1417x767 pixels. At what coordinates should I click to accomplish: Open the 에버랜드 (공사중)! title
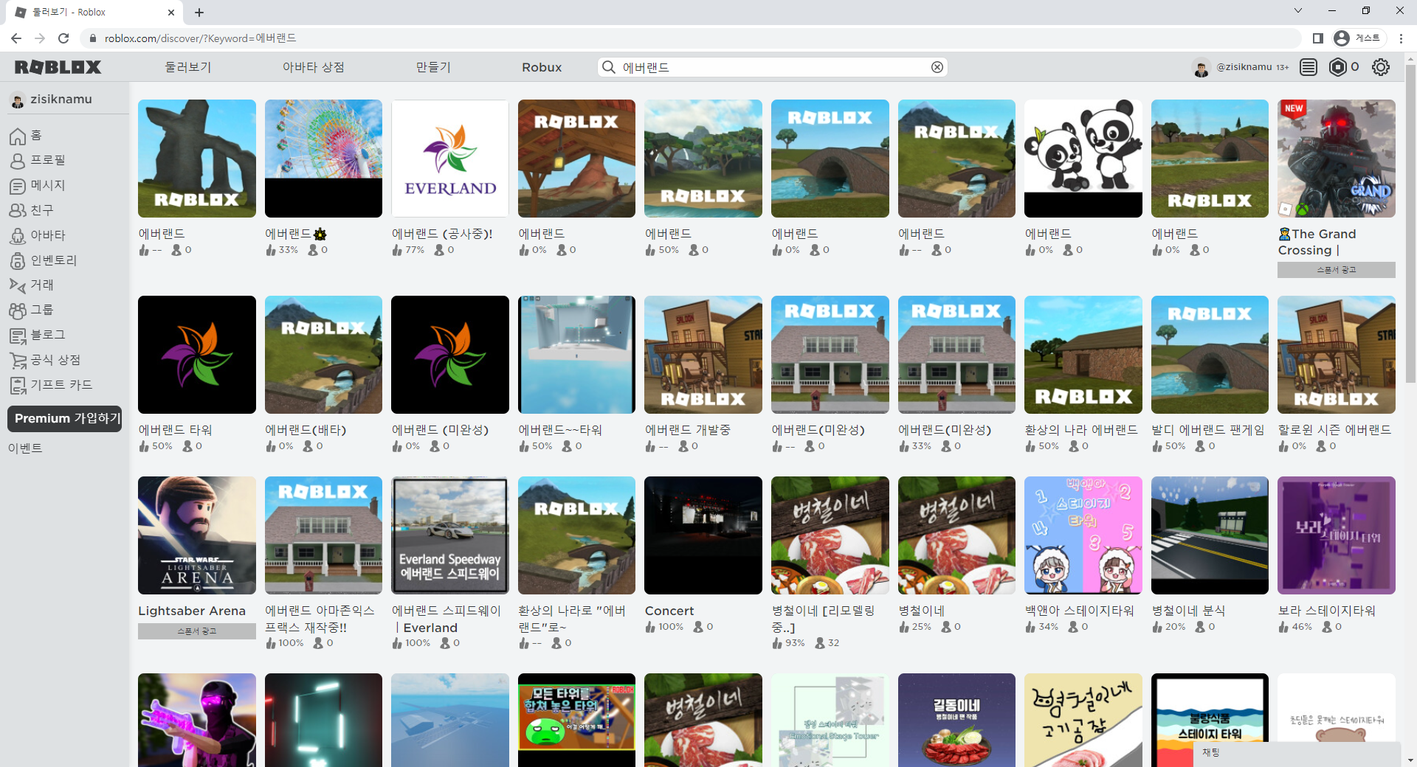click(442, 234)
